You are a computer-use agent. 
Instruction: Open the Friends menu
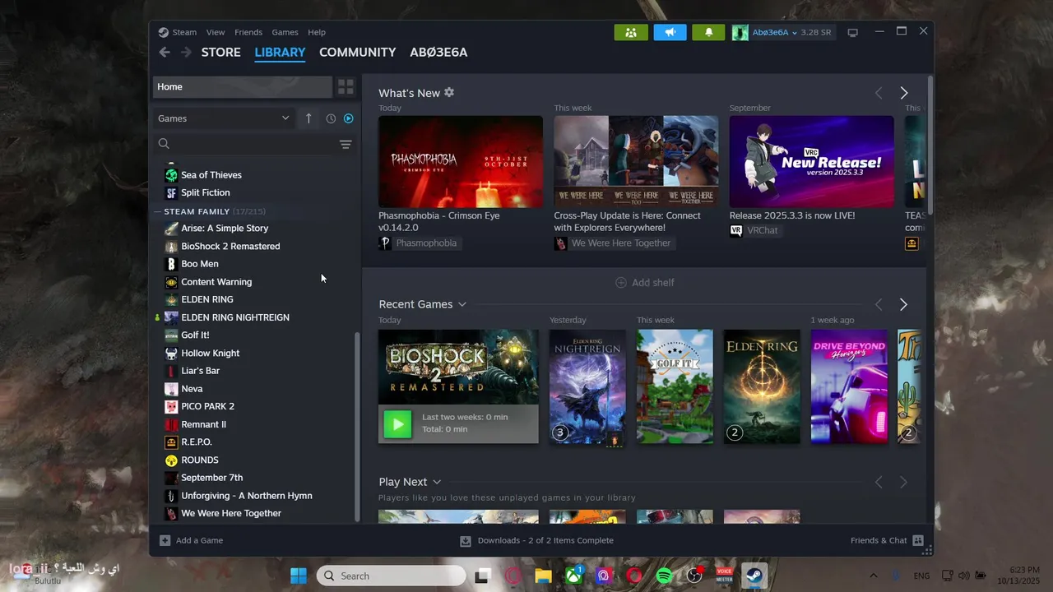click(x=248, y=32)
